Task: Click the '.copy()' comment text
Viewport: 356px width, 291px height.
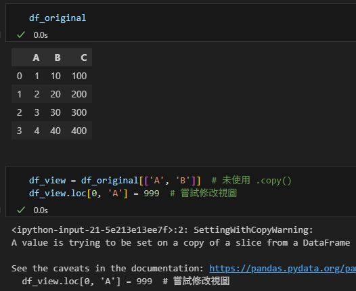Action: (x=273, y=181)
